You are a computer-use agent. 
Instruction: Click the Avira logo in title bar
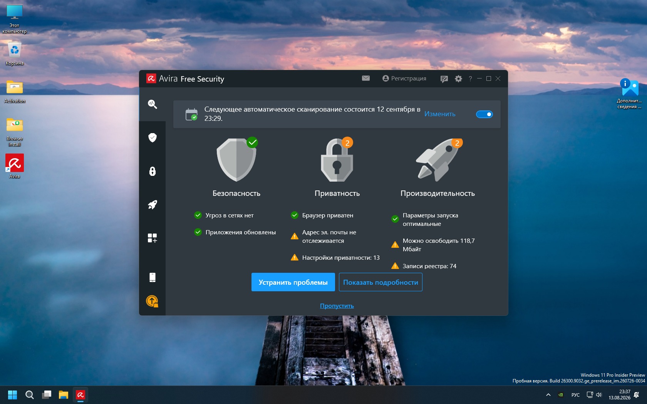tap(151, 78)
